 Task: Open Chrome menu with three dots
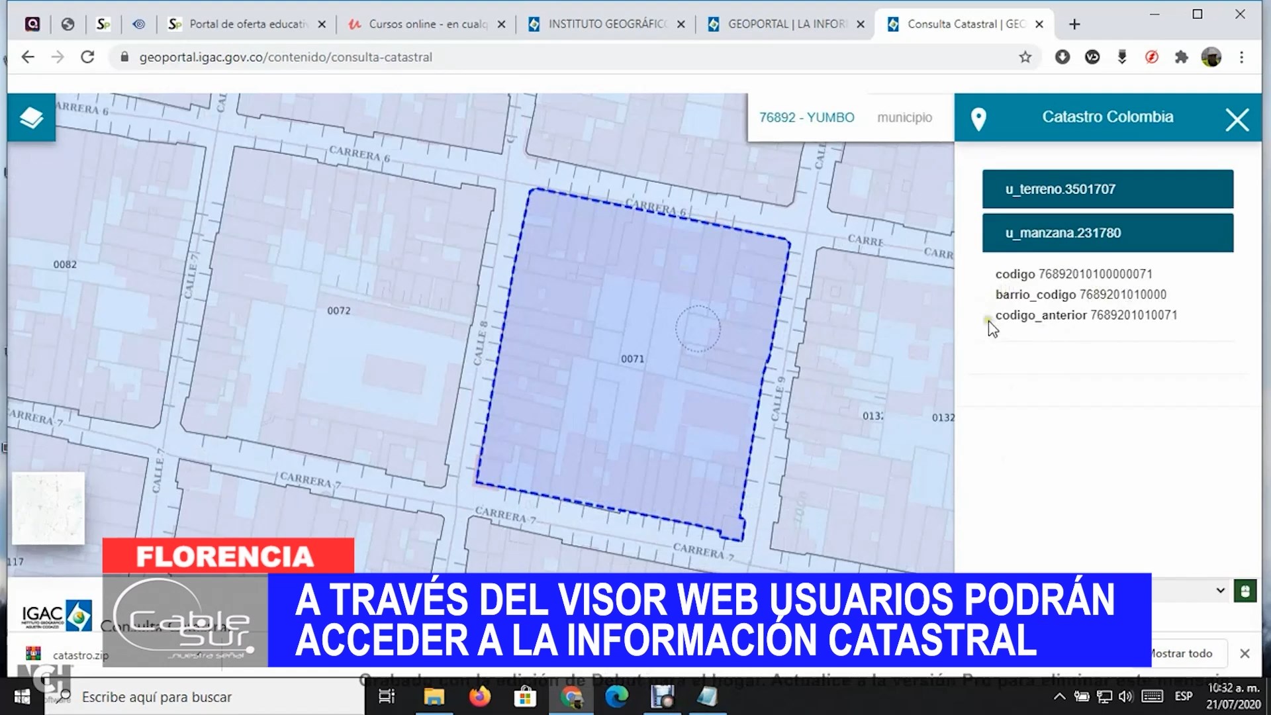(1241, 58)
